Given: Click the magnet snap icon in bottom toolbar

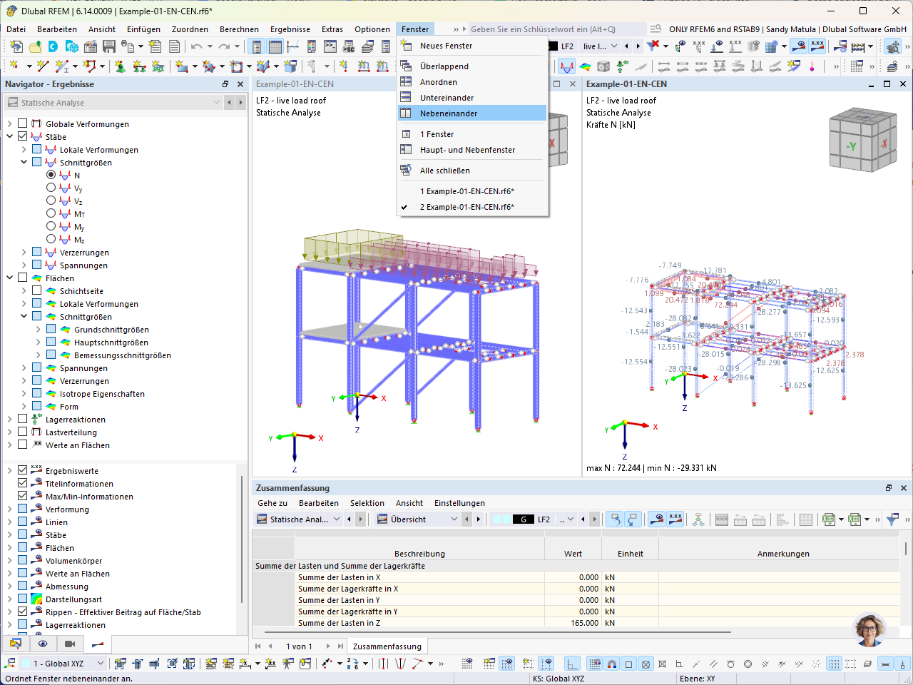Looking at the screenshot, I should coord(611,664).
